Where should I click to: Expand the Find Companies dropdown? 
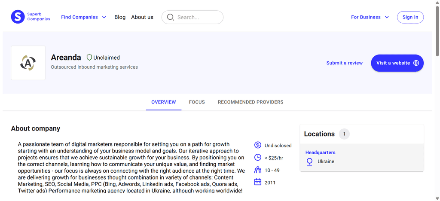tap(84, 17)
